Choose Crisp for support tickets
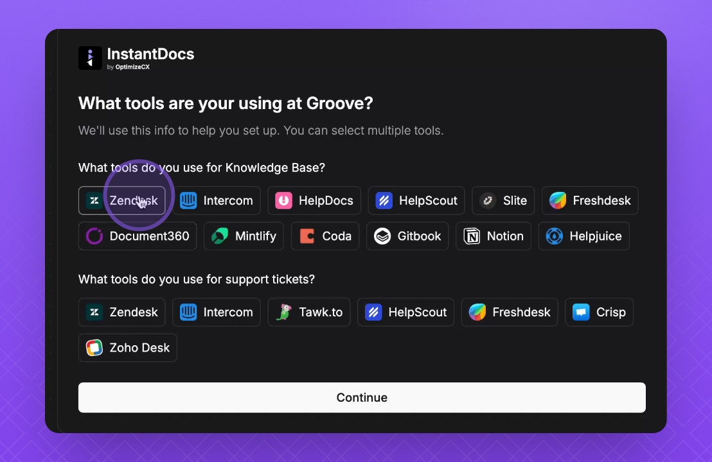This screenshot has height=462, width=712. (x=599, y=312)
